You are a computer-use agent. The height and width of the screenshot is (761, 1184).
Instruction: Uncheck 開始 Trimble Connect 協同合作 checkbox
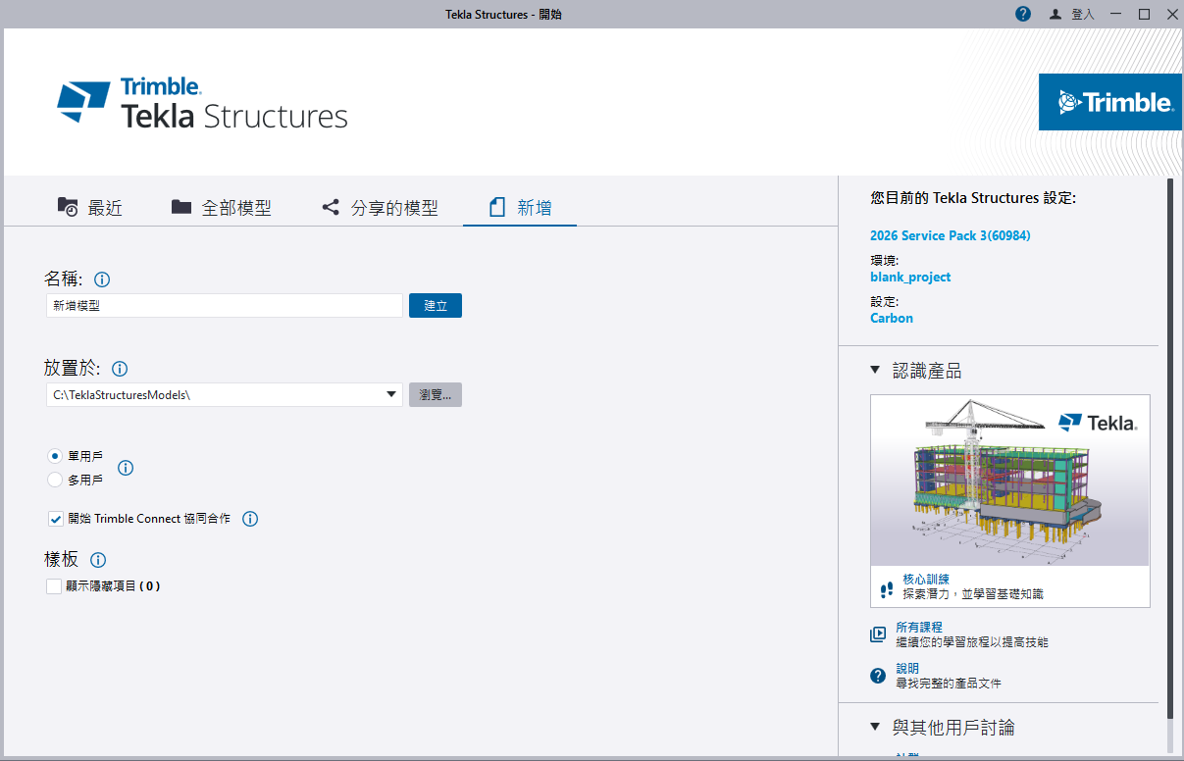55,519
